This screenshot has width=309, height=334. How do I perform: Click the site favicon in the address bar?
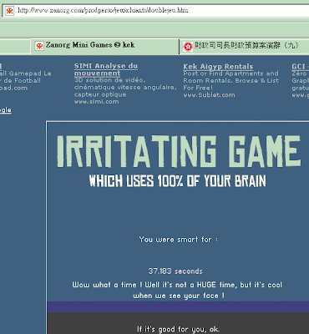(9, 11)
